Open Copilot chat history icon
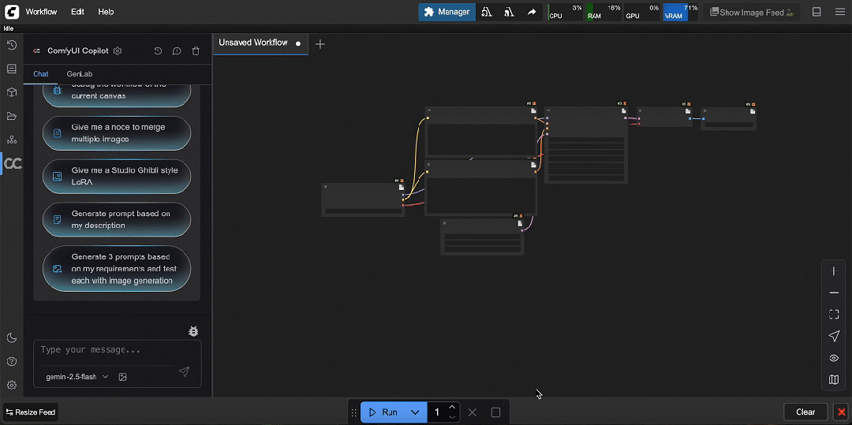This screenshot has width=852, height=425. [x=158, y=51]
